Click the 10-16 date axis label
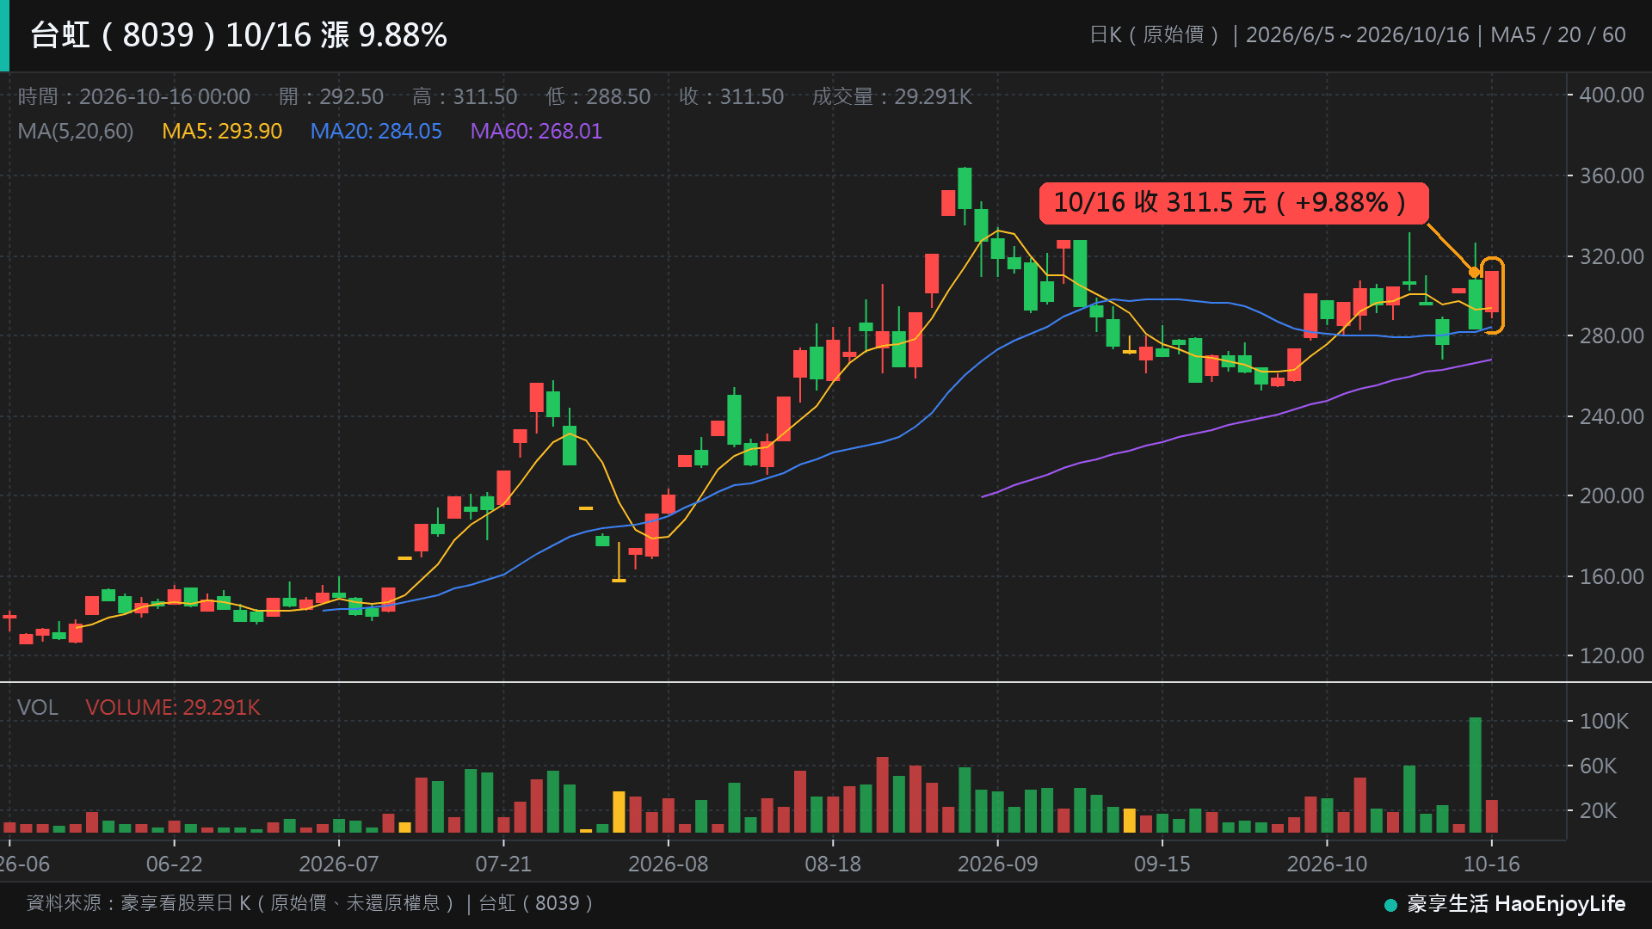This screenshot has height=929, width=1652. click(x=1492, y=864)
